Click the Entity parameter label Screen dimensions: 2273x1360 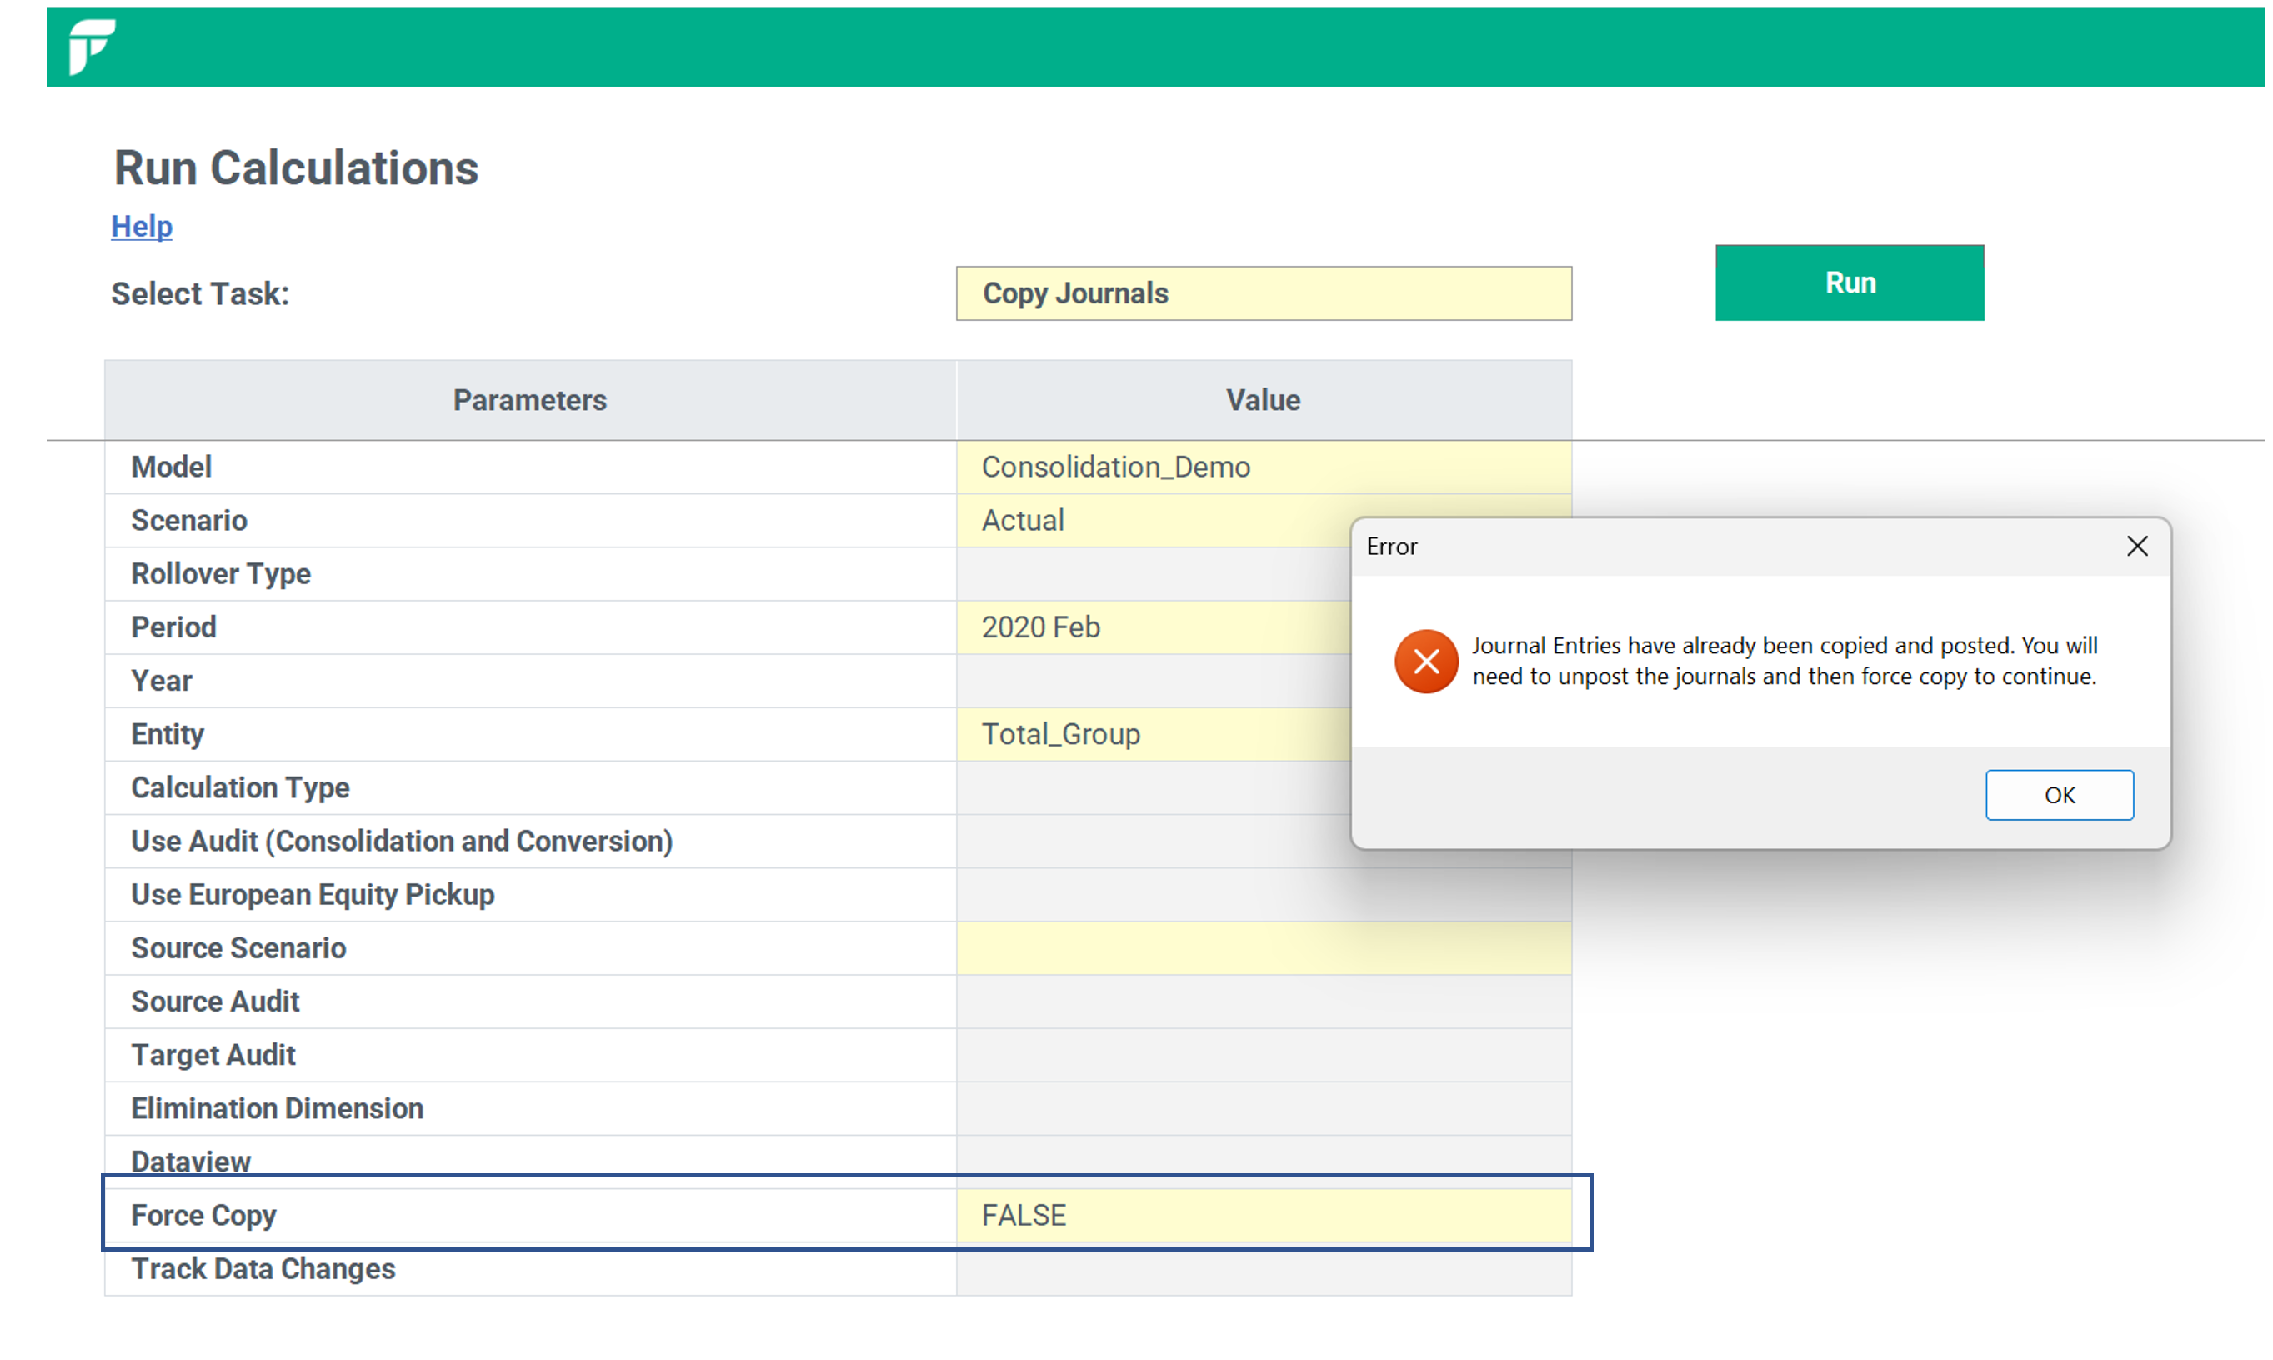coord(167,734)
